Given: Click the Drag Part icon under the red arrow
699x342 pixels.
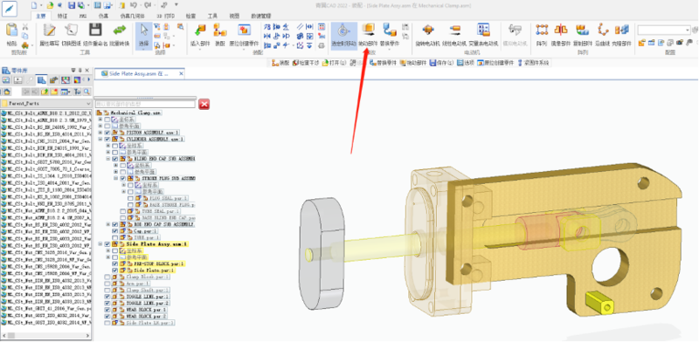Looking at the screenshot, I should 368,35.
